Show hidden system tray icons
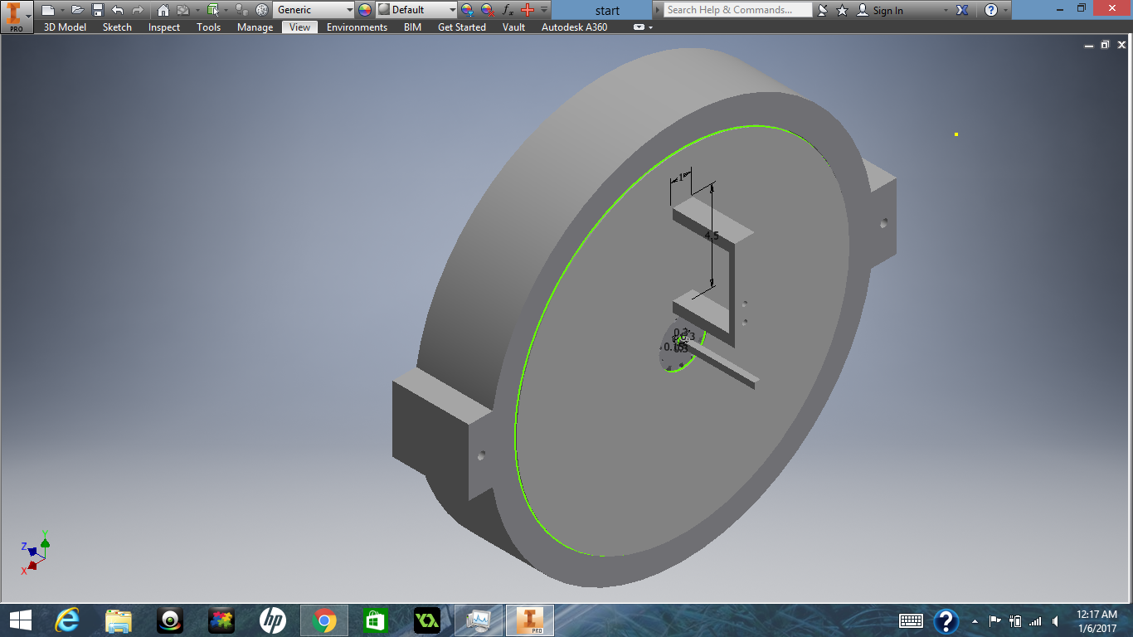Screen dimensions: 1133x637 (975, 621)
